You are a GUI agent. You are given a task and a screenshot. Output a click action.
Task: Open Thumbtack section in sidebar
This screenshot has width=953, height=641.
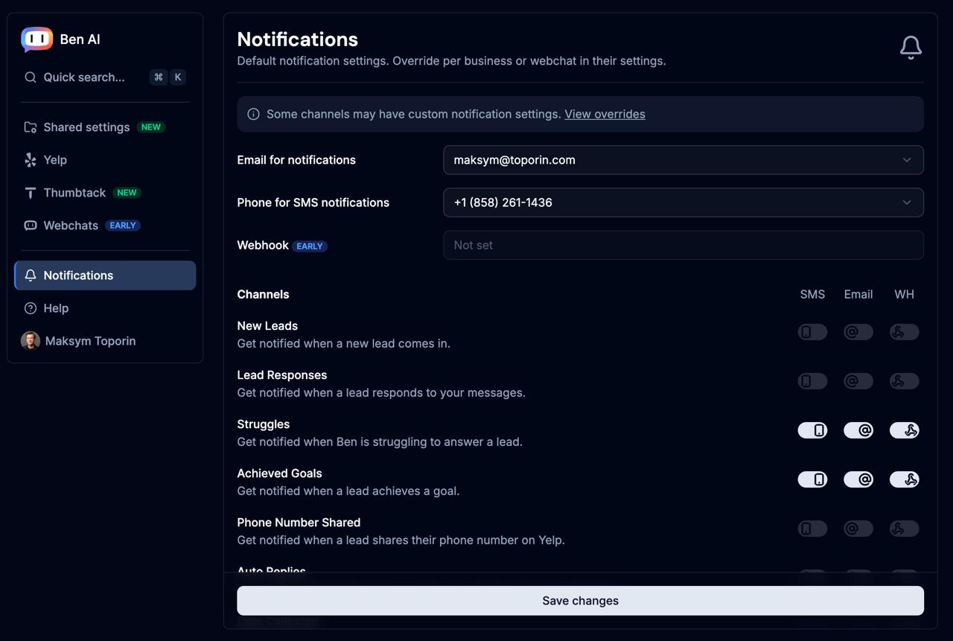pyautogui.click(x=105, y=193)
